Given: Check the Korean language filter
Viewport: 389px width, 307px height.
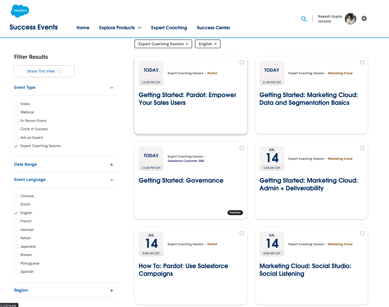Looking at the screenshot, I should tap(16, 255).
